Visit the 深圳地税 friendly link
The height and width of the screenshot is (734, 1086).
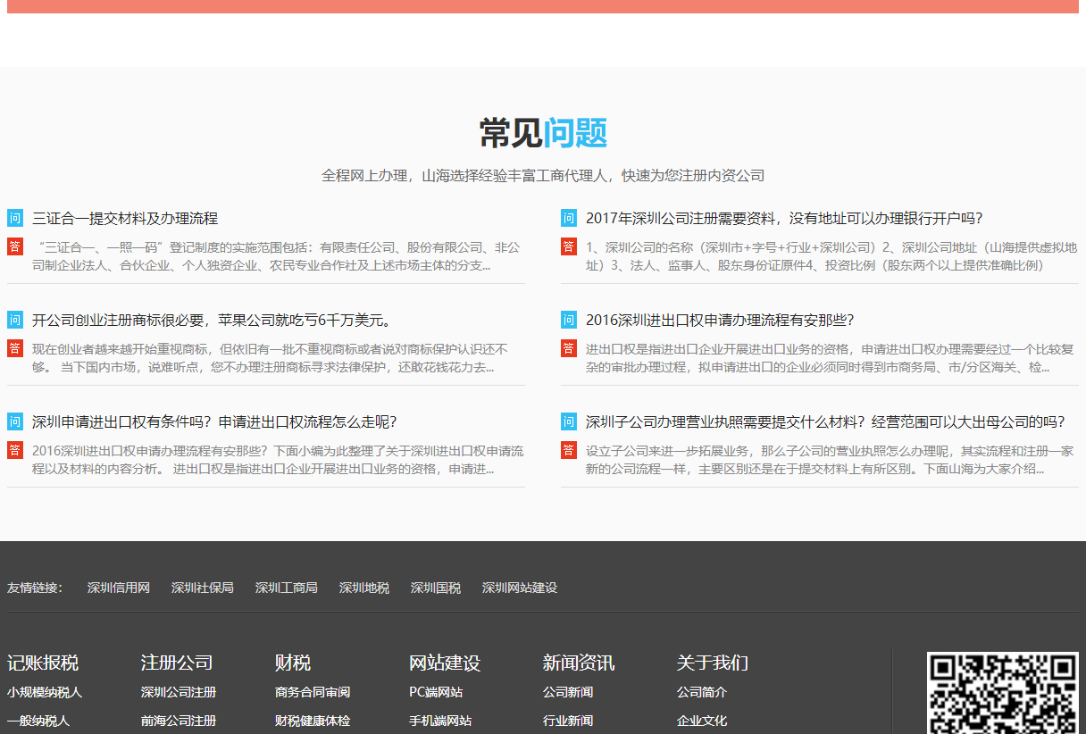coord(364,588)
